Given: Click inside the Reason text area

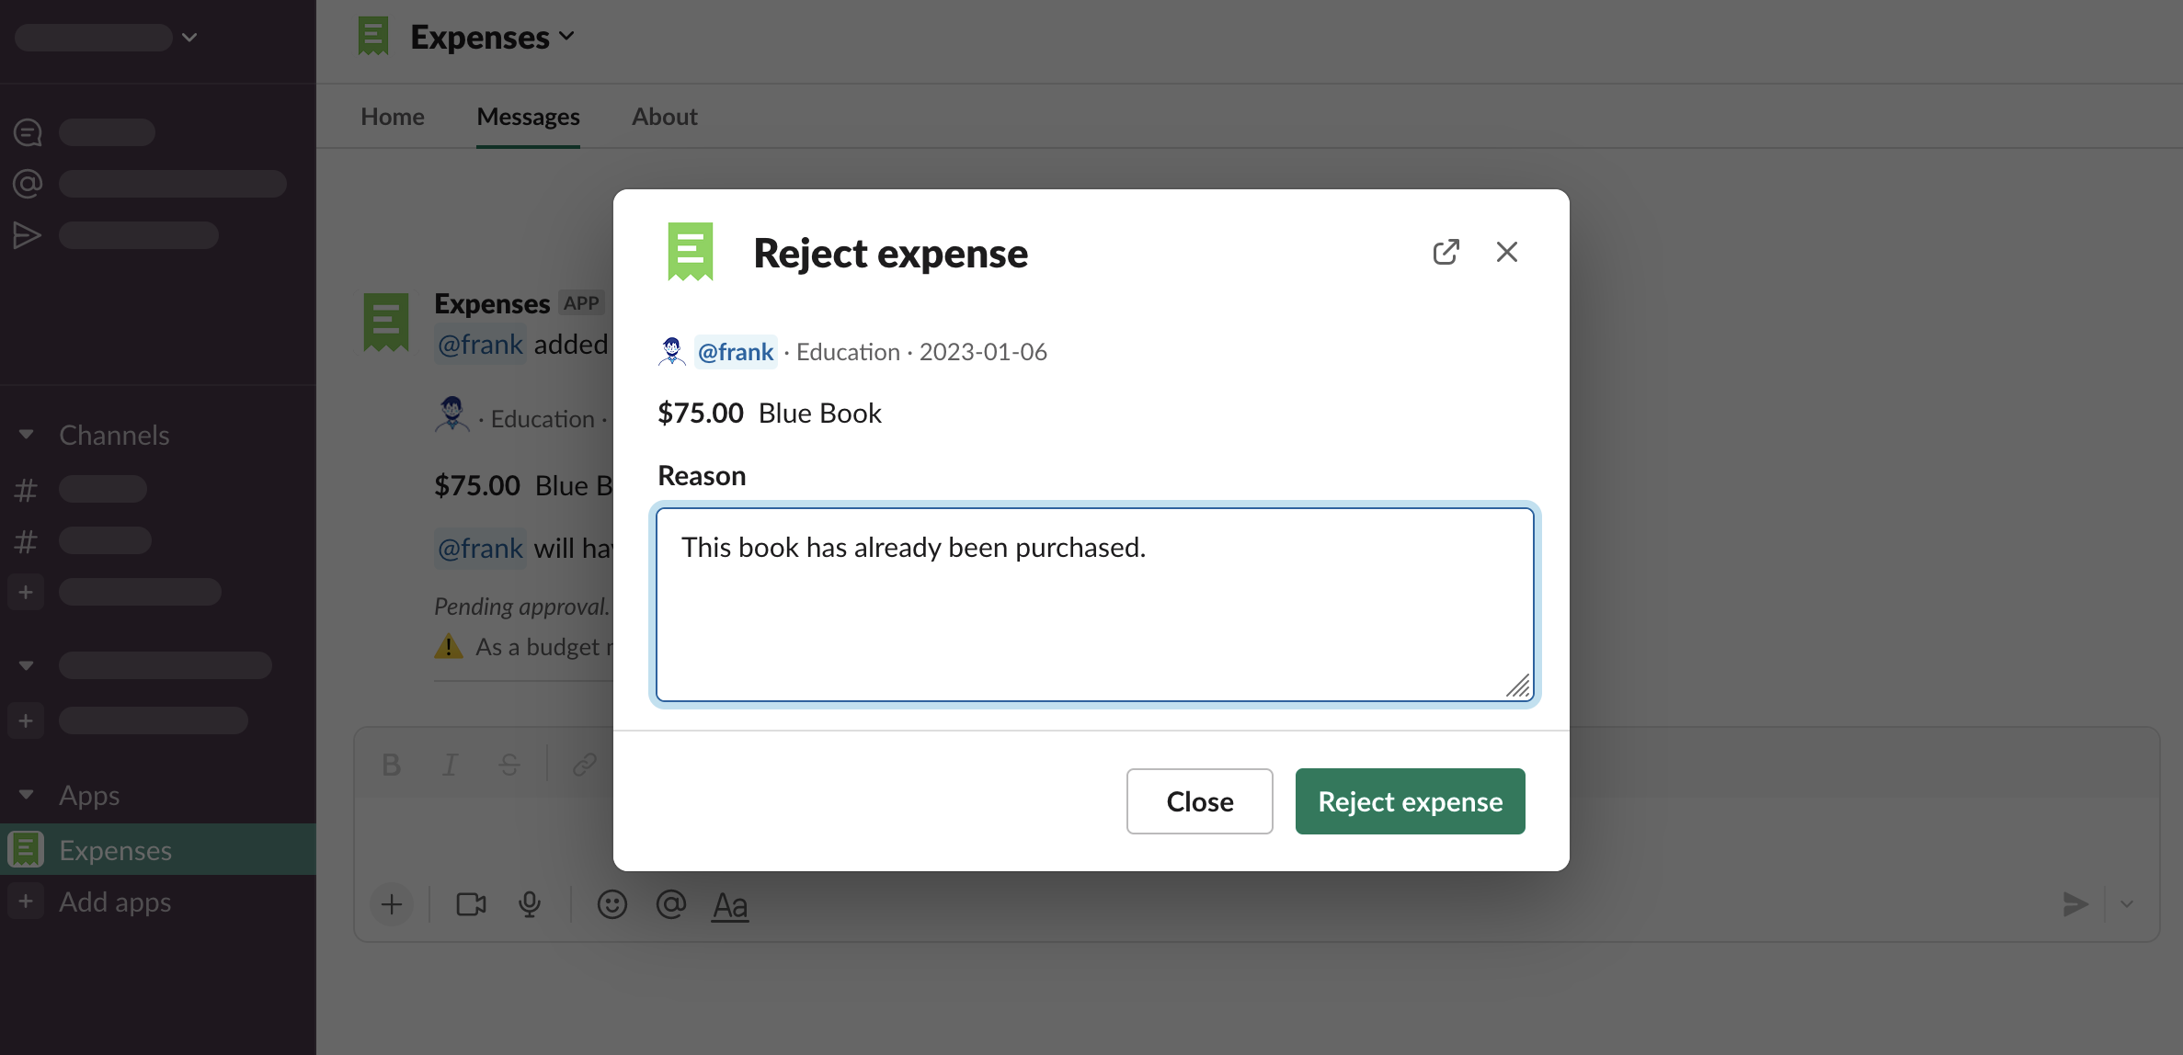Looking at the screenshot, I should (x=1094, y=616).
